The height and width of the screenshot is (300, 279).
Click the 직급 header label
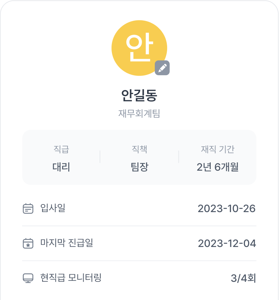click(x=61, y=149)
